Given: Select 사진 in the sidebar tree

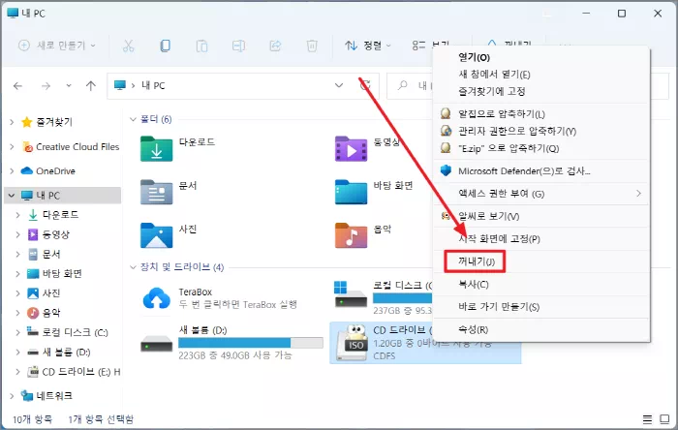Looking at the screenshot, I should pyautogui.click(x=51, y=293).
